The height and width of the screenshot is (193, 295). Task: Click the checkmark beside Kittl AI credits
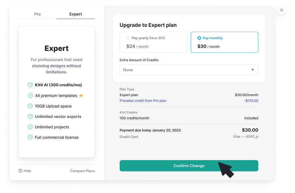[x=30, y=85]
